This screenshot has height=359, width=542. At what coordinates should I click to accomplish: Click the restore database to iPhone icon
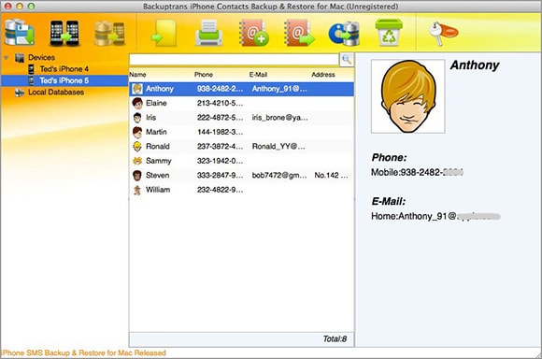[x=109, y=34]
